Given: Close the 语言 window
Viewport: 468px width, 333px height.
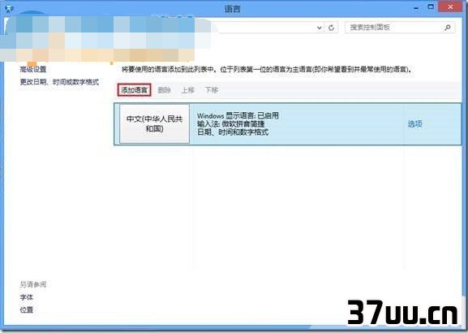Looking at the screenshot, I should coord(450,6).
